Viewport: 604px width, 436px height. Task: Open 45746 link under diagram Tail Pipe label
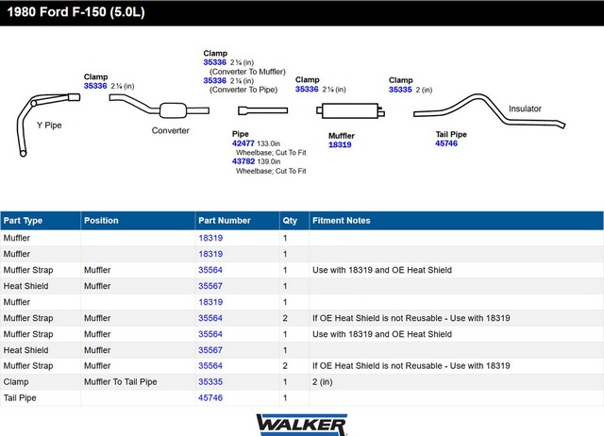point(446,143)
